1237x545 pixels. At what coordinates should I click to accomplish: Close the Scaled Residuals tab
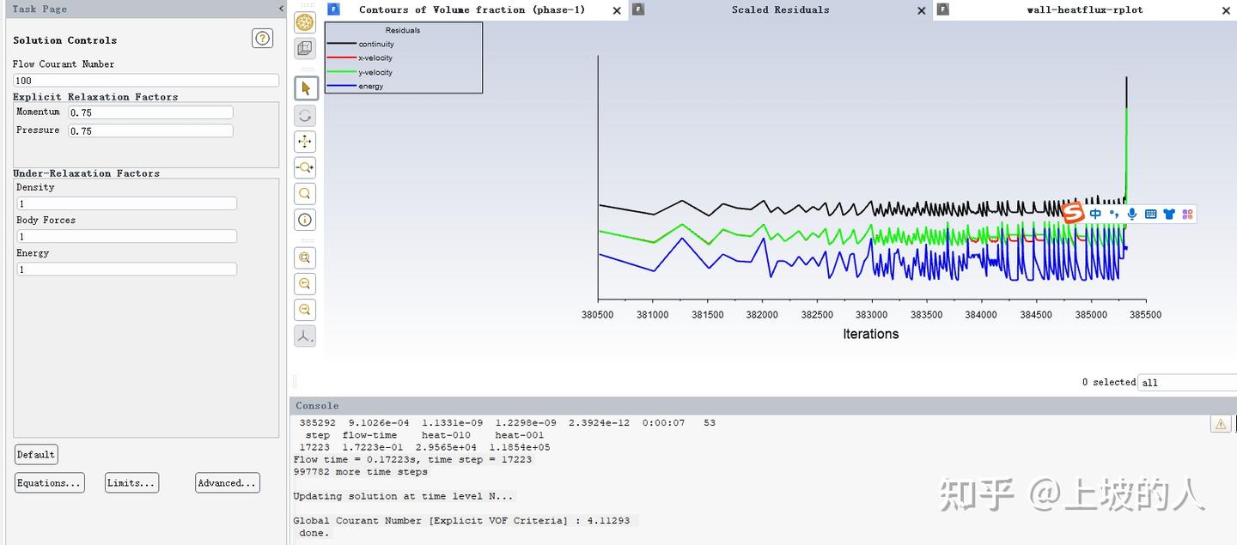(x=922, y=10)
